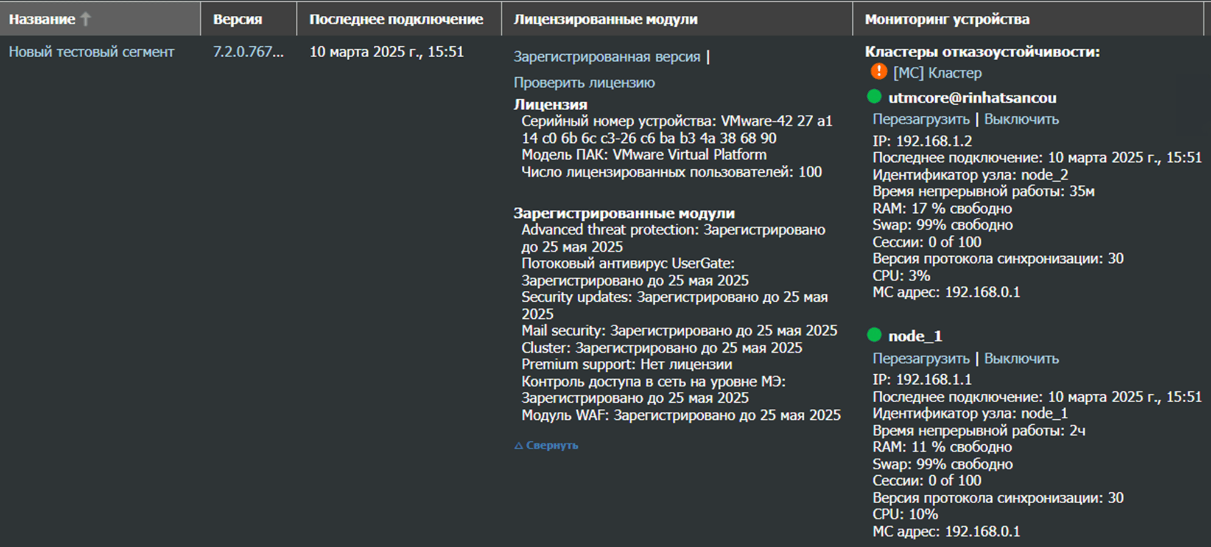Screen dimensions: 1211x547
Task: Open the Проверить лицензию link
Action: click(x=584, y=82)
